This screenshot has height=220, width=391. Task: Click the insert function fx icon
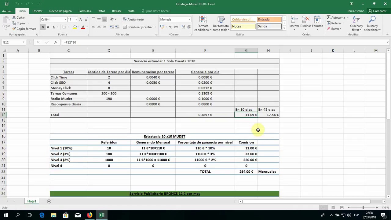pyautogui.click(x=56, y=42)
